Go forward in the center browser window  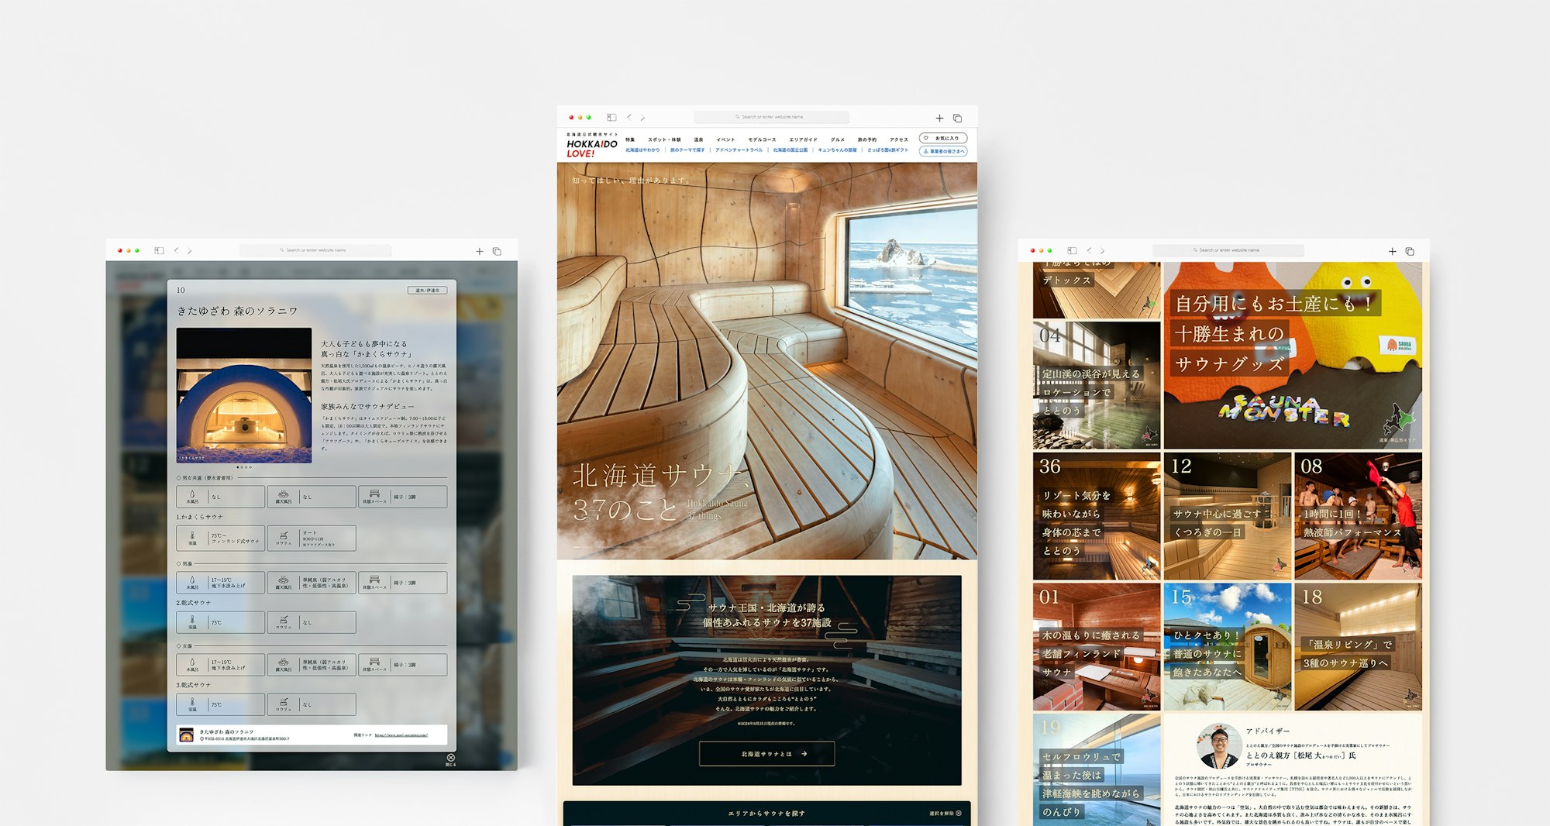pyautogui.click(x=642, y=118)
